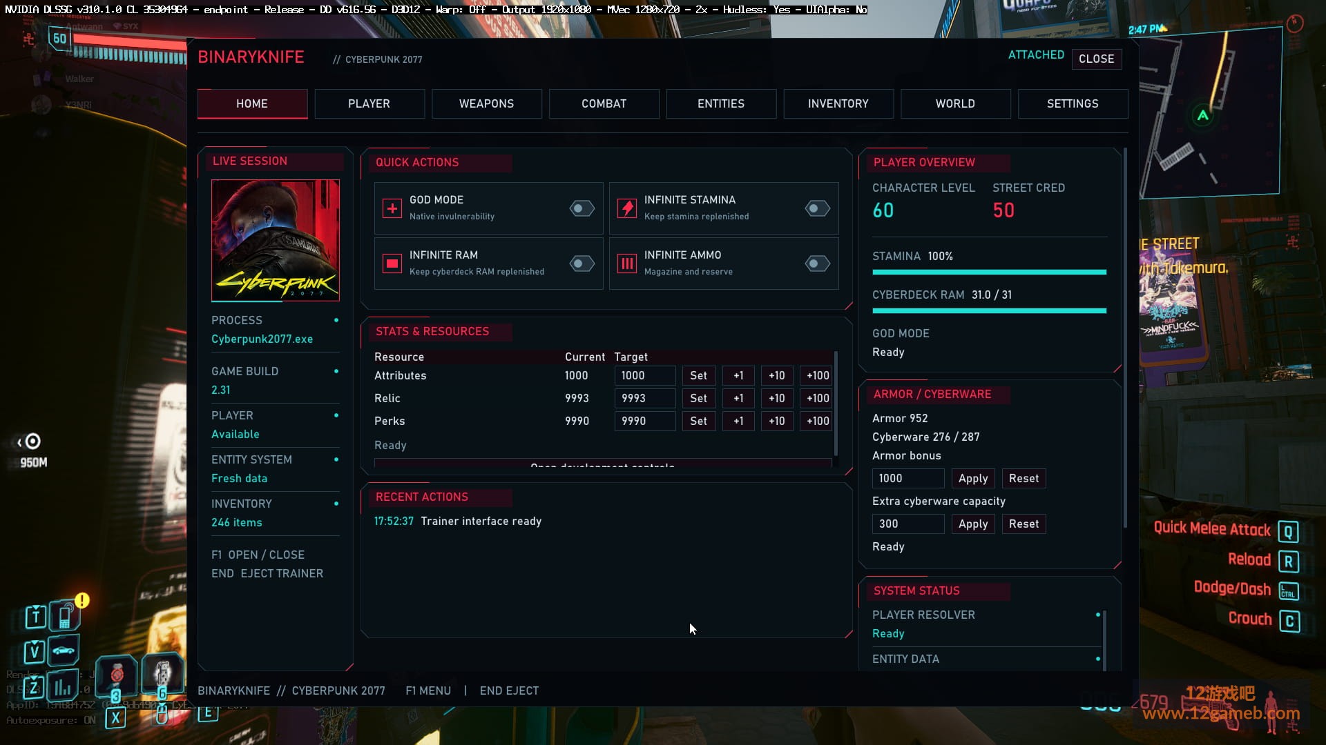This screenshot has height=745, width=1326.
Task: Toggle God Mode switch on
Action: coord(582,208)
